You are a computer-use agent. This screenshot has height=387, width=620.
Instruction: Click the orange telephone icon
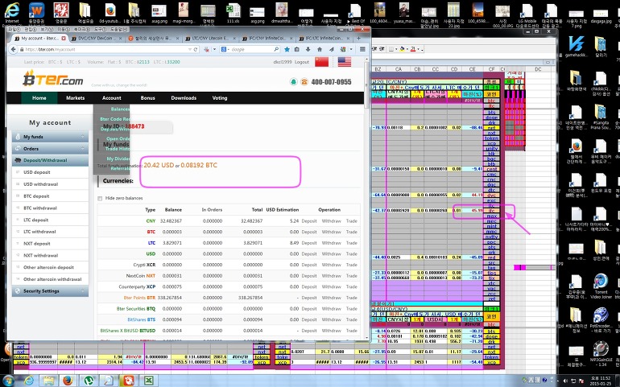click(x=304, y=82)
